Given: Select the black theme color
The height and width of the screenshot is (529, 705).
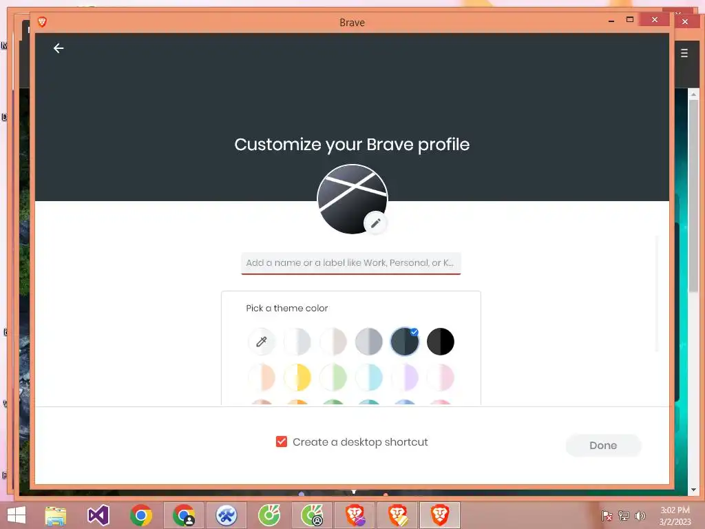Looking at the screenshot, I should (x=440, y=342).
